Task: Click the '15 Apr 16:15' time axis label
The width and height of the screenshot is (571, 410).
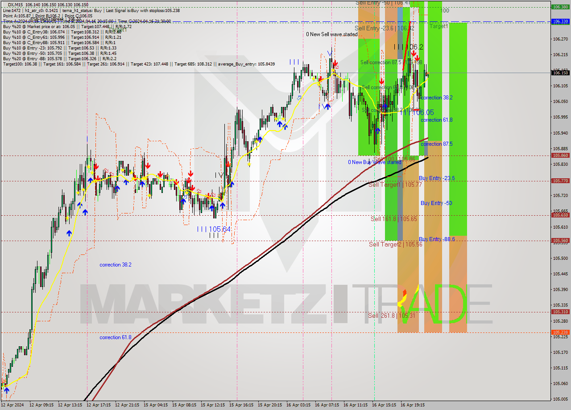Action: (240, 405)
